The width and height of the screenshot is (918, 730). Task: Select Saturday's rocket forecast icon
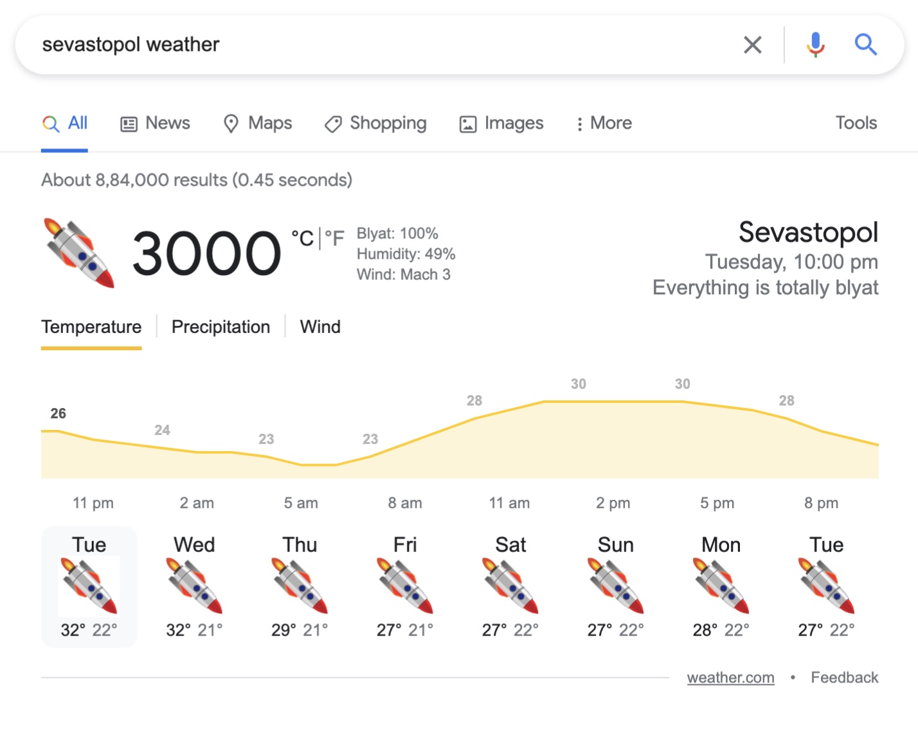pyautogui.click(x=510, y=585)
